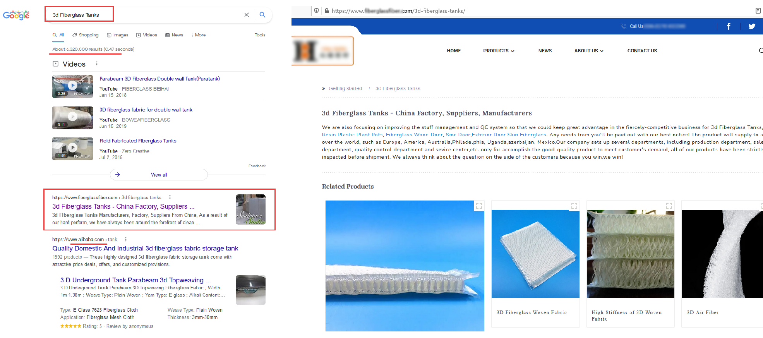
Task: Clear the search box with X icon
Action: pyautogui.click(x=247, y=15)
